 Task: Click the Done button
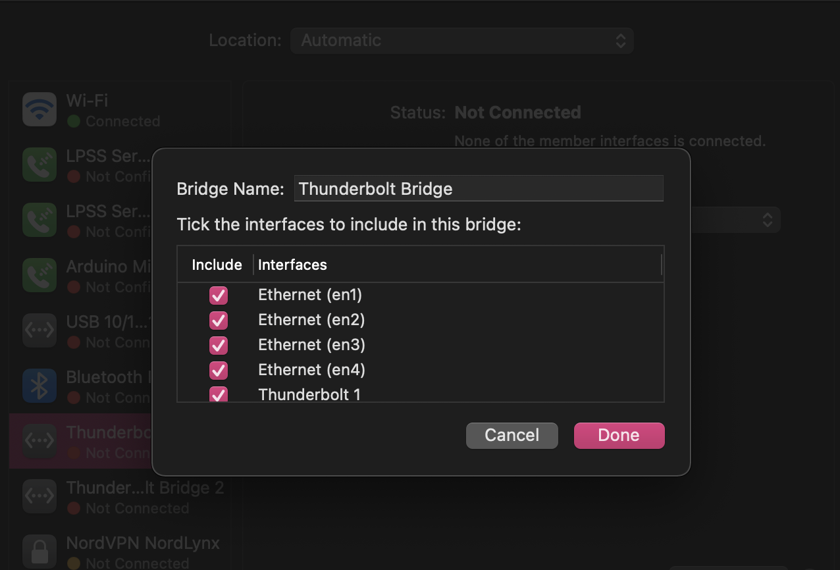pyautogui.click(x=619, y=435)
